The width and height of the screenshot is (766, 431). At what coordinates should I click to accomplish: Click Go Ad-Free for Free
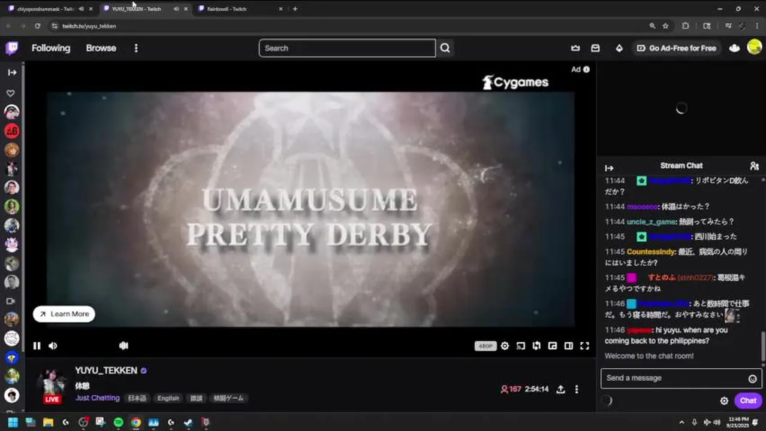pos(677,48)
